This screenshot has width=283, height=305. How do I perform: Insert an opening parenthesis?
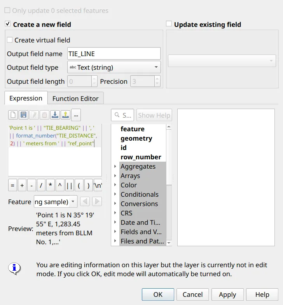coord(79,185)
